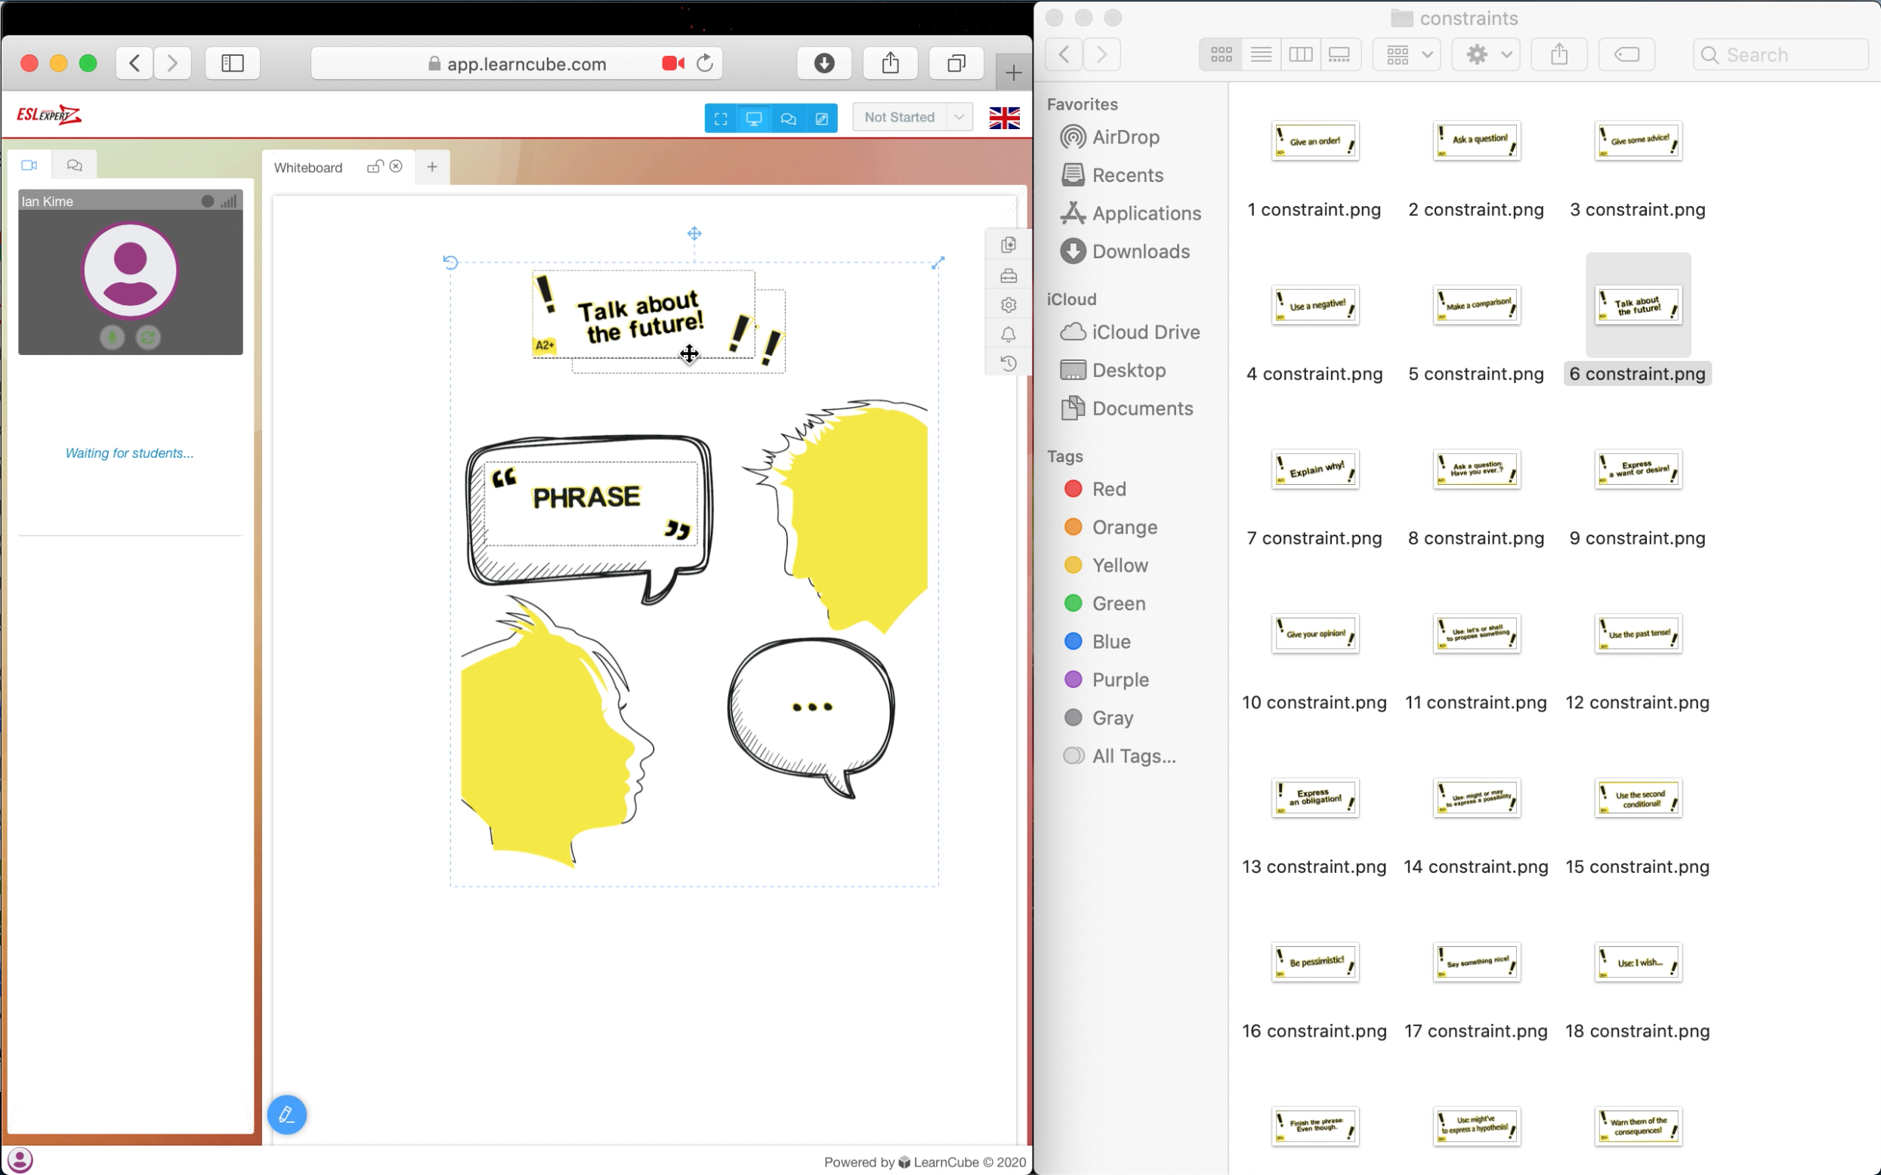Screen dimensions: 1881x1175
Task: Select 1 constraint.png thumbnail
Action: coord(1315,141)
